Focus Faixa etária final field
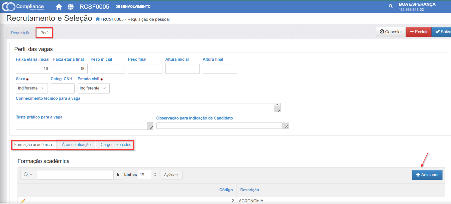451x204 pixels. (x=70, y=69)
